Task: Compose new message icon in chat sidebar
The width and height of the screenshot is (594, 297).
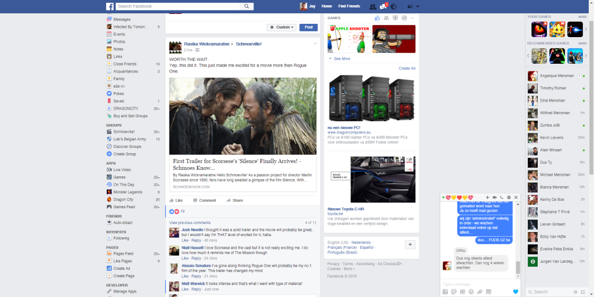Action: [x=582, y=292]
